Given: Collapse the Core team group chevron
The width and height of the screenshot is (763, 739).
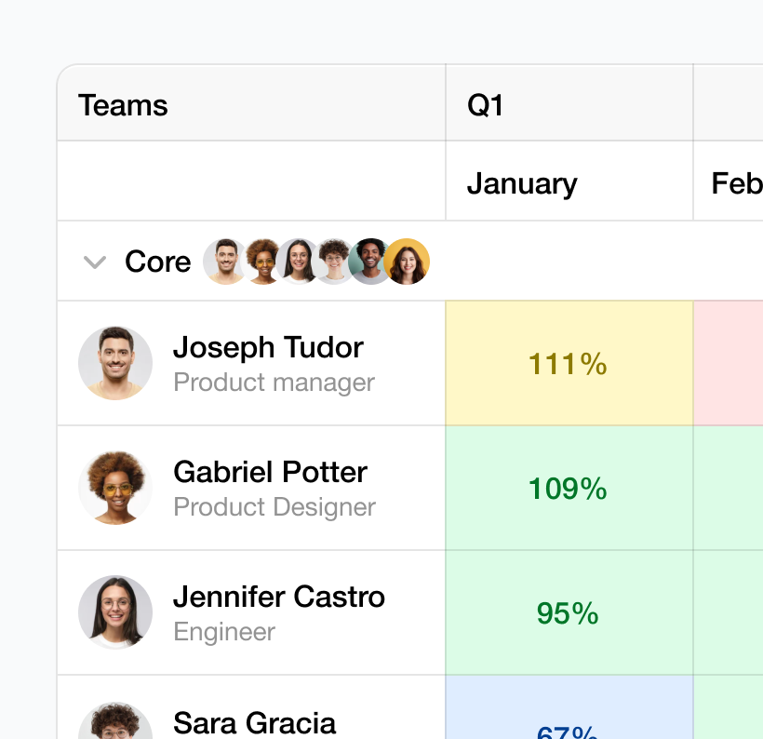Looking at the screenshot, I should pos(95,262).
